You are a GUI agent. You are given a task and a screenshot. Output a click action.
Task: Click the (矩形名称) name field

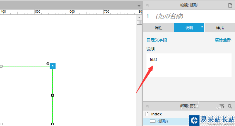coord(170,16)
